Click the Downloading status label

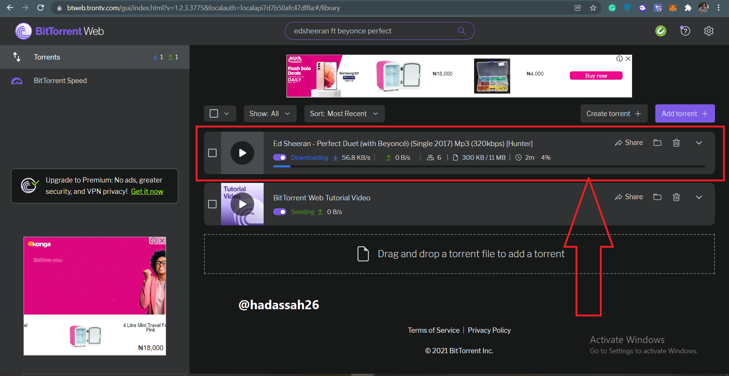pyautogui.click(x=310, y=157)
